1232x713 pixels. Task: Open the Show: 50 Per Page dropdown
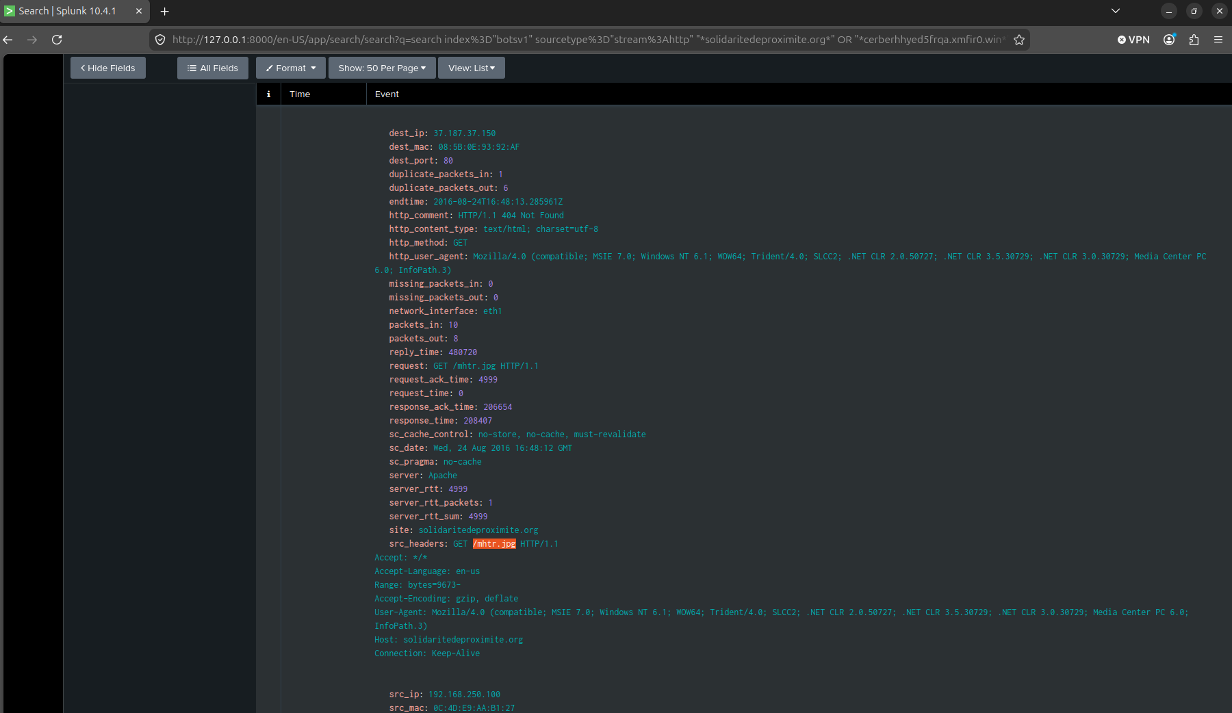point(382,68)
